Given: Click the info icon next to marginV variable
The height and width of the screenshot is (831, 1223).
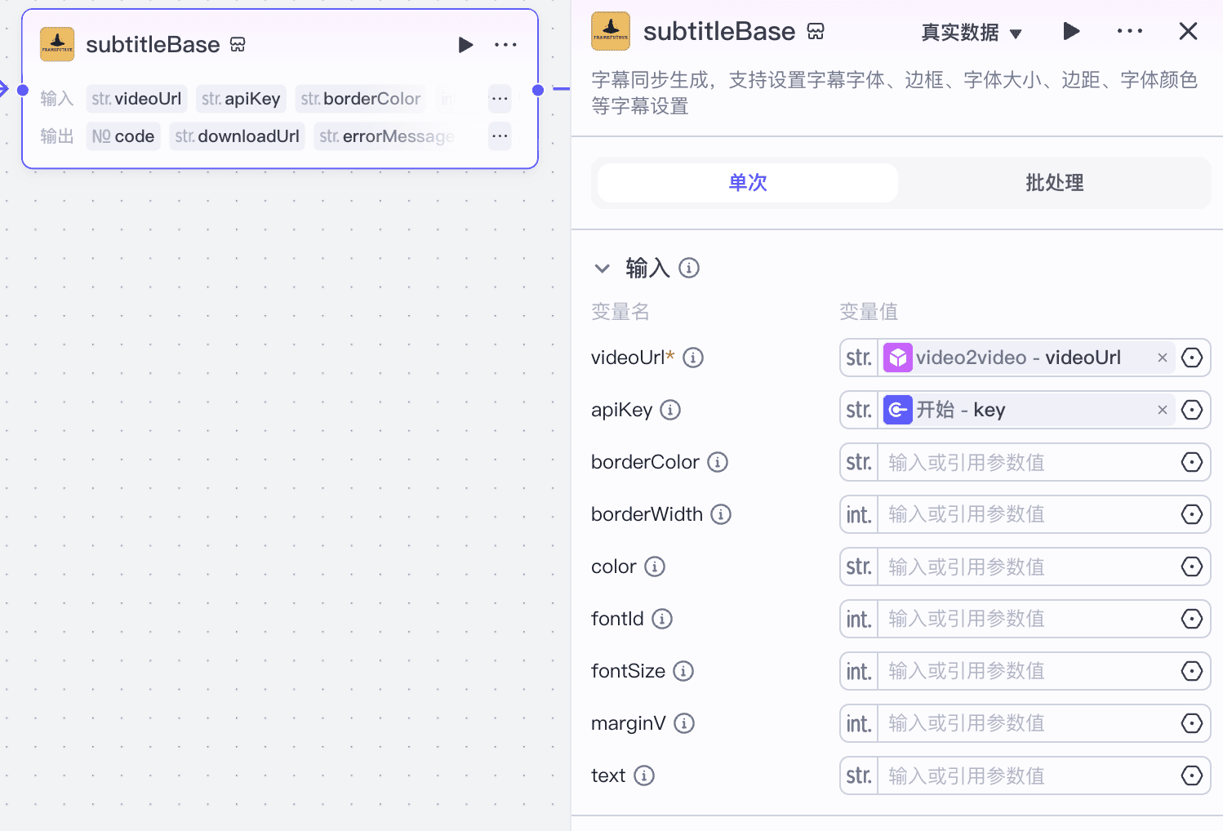Looking at the screenshot, I should (x=684, y=723).
